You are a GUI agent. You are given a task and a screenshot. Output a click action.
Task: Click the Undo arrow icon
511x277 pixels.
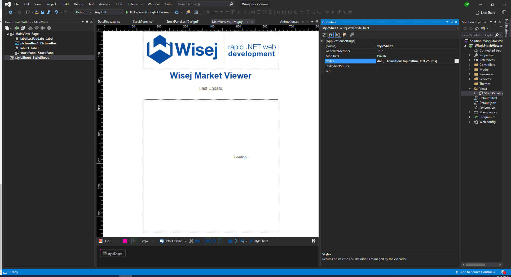[x=56, y=12]
